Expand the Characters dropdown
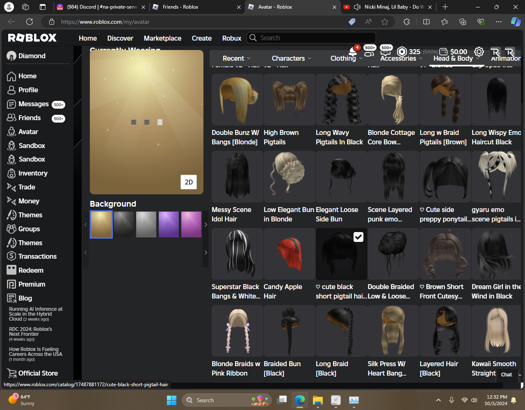This screenshot has height=410, width=525. [292, 58]
